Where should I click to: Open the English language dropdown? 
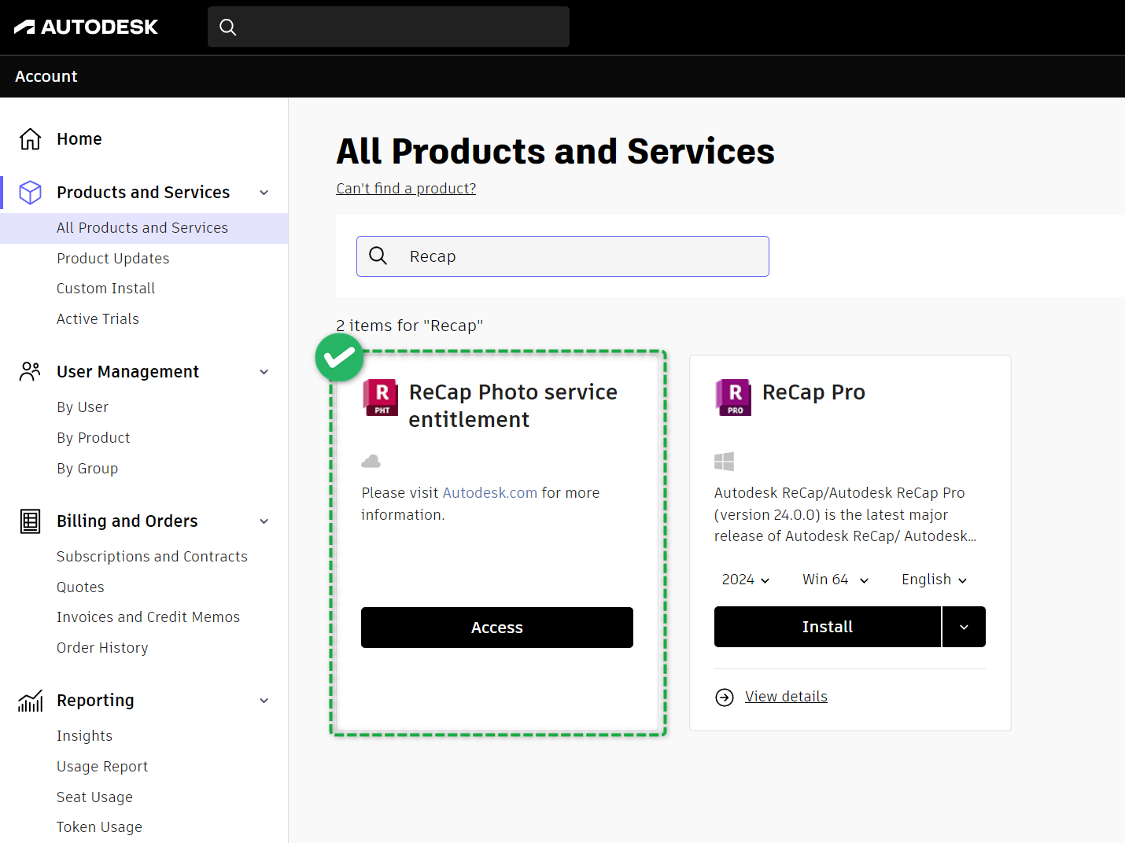tap(934, 580)
